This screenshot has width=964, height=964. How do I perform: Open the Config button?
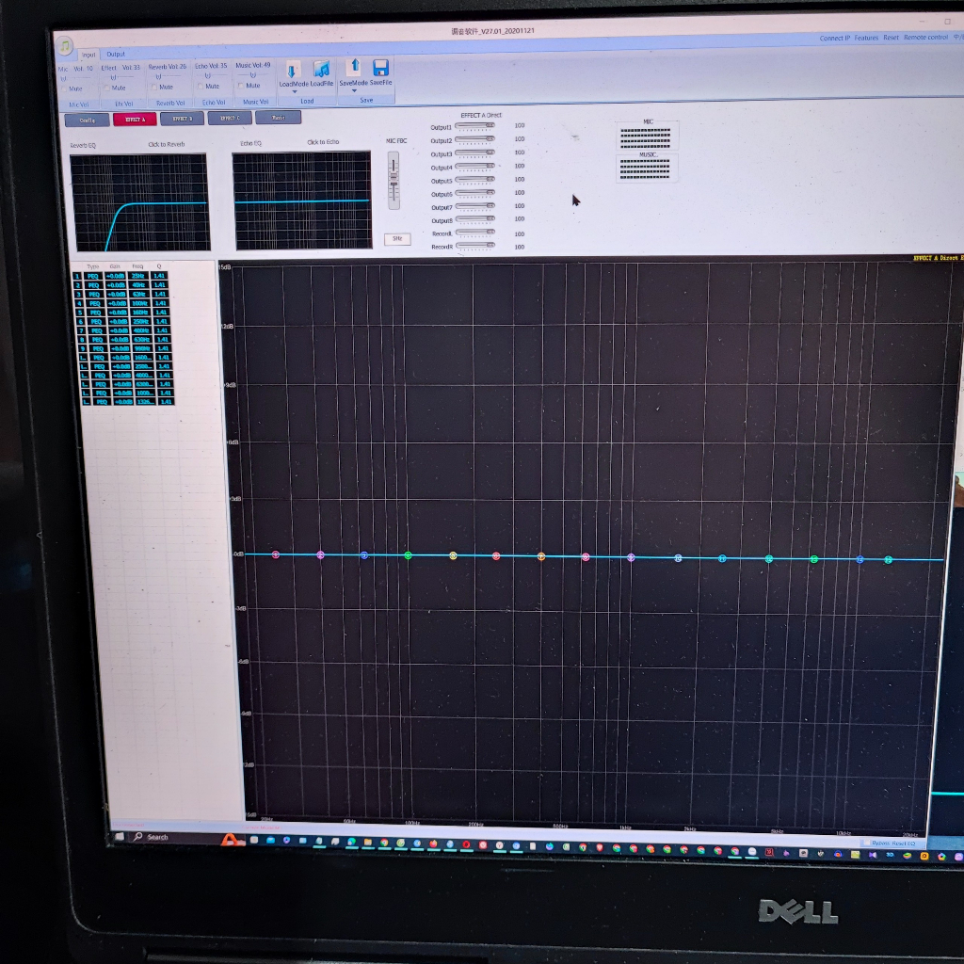coord(87,120)
